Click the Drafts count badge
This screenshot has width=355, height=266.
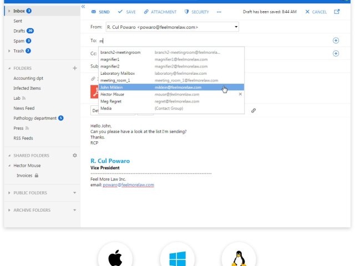click(30, 31)
